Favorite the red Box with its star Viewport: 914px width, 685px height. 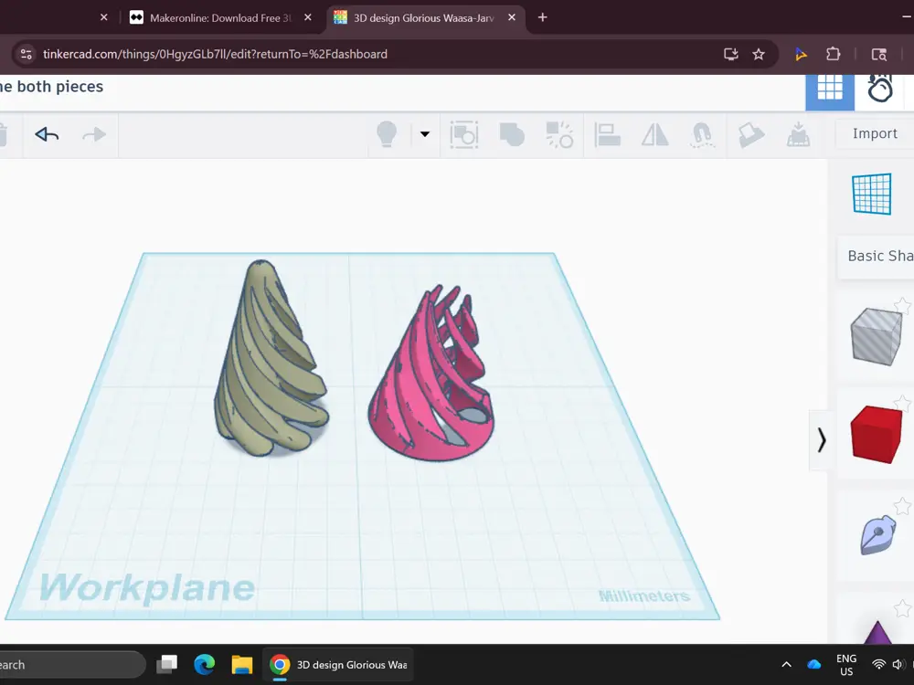pyautogui.click(x=903, y=403)
